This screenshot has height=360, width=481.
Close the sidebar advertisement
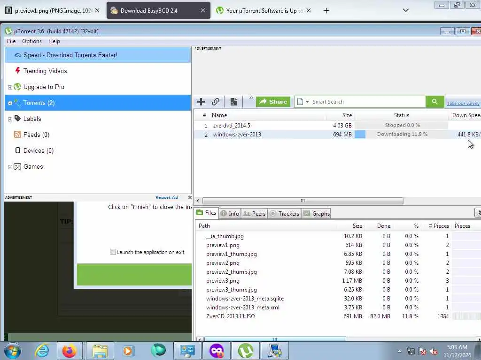click(190, 197)
